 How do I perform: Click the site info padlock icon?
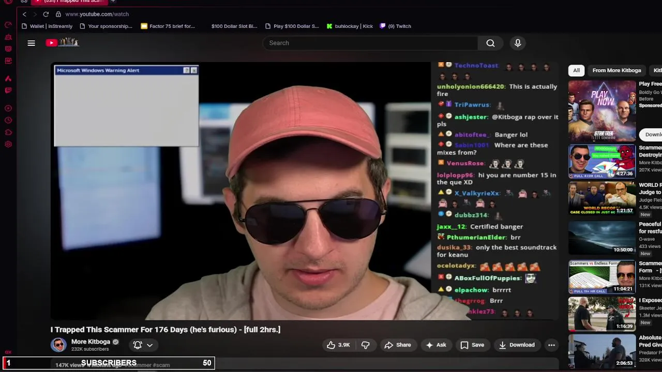(58, 14)
